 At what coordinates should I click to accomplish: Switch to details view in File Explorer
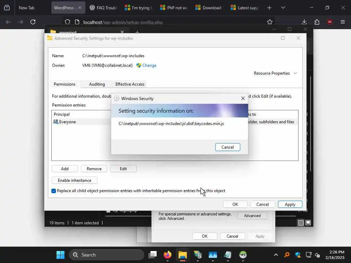tap(301, 223)
